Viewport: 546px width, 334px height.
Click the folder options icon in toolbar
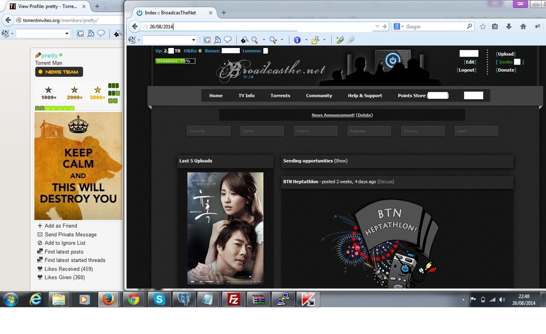(315, 40)
